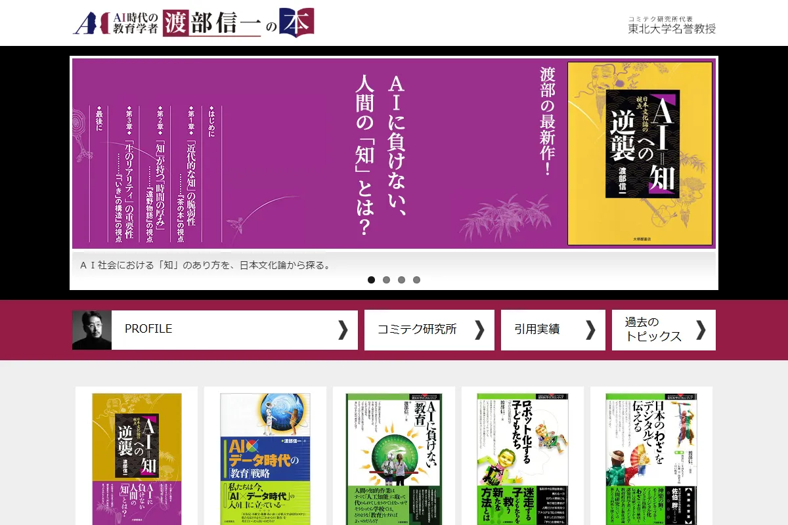This screenshot has width=788, height=525.
Task: Click the site logo in the header
Action: pyautogui.click(x=194, y=22)
